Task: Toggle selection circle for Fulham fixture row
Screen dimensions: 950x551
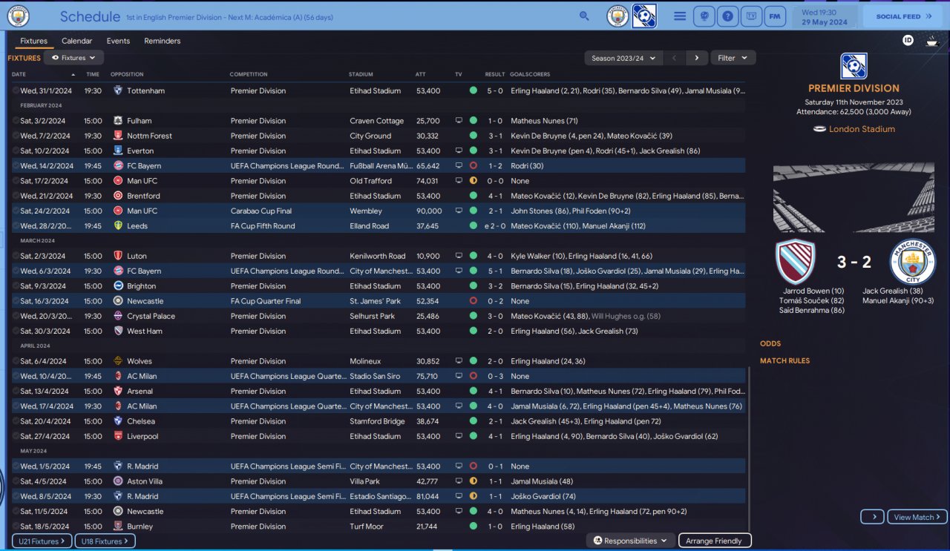Action: pyautogui.click(x=16, y=121)
